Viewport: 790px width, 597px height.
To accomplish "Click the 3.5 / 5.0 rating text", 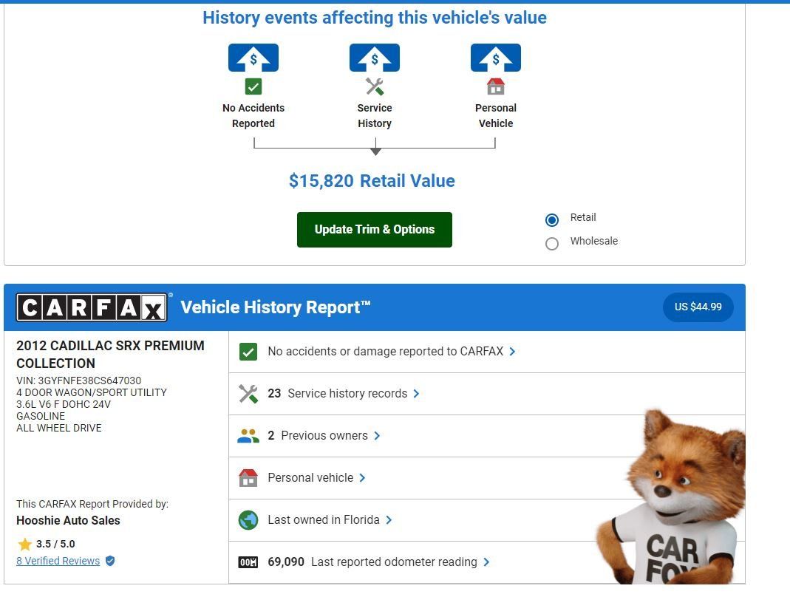I will coord(55,544).
